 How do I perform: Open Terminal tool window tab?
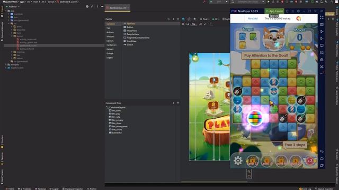coord(40,189)
